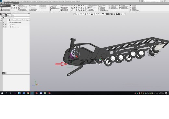
Task: Open the Справка menu
Action: click(x=78, y=1)
